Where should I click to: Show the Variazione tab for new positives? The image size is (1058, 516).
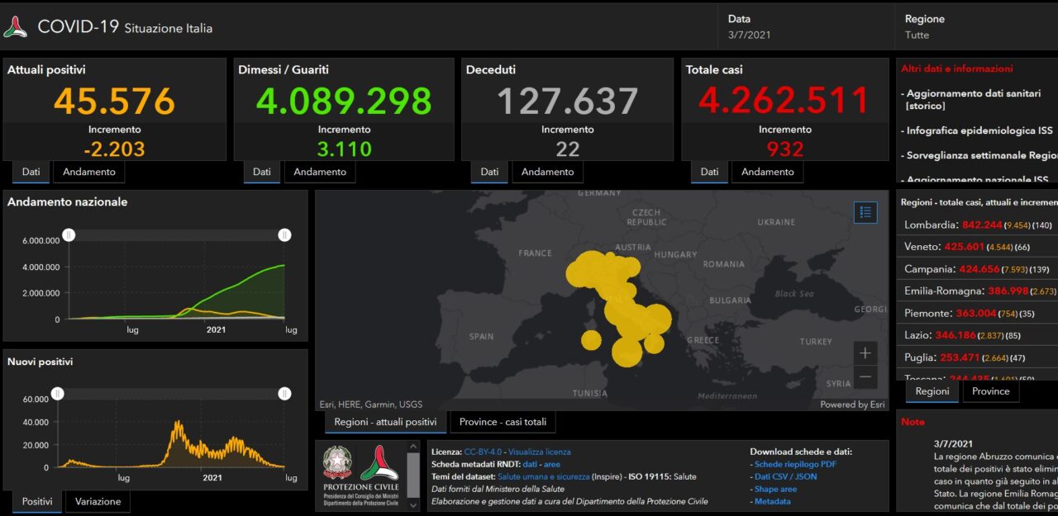[x=98, y=501]
